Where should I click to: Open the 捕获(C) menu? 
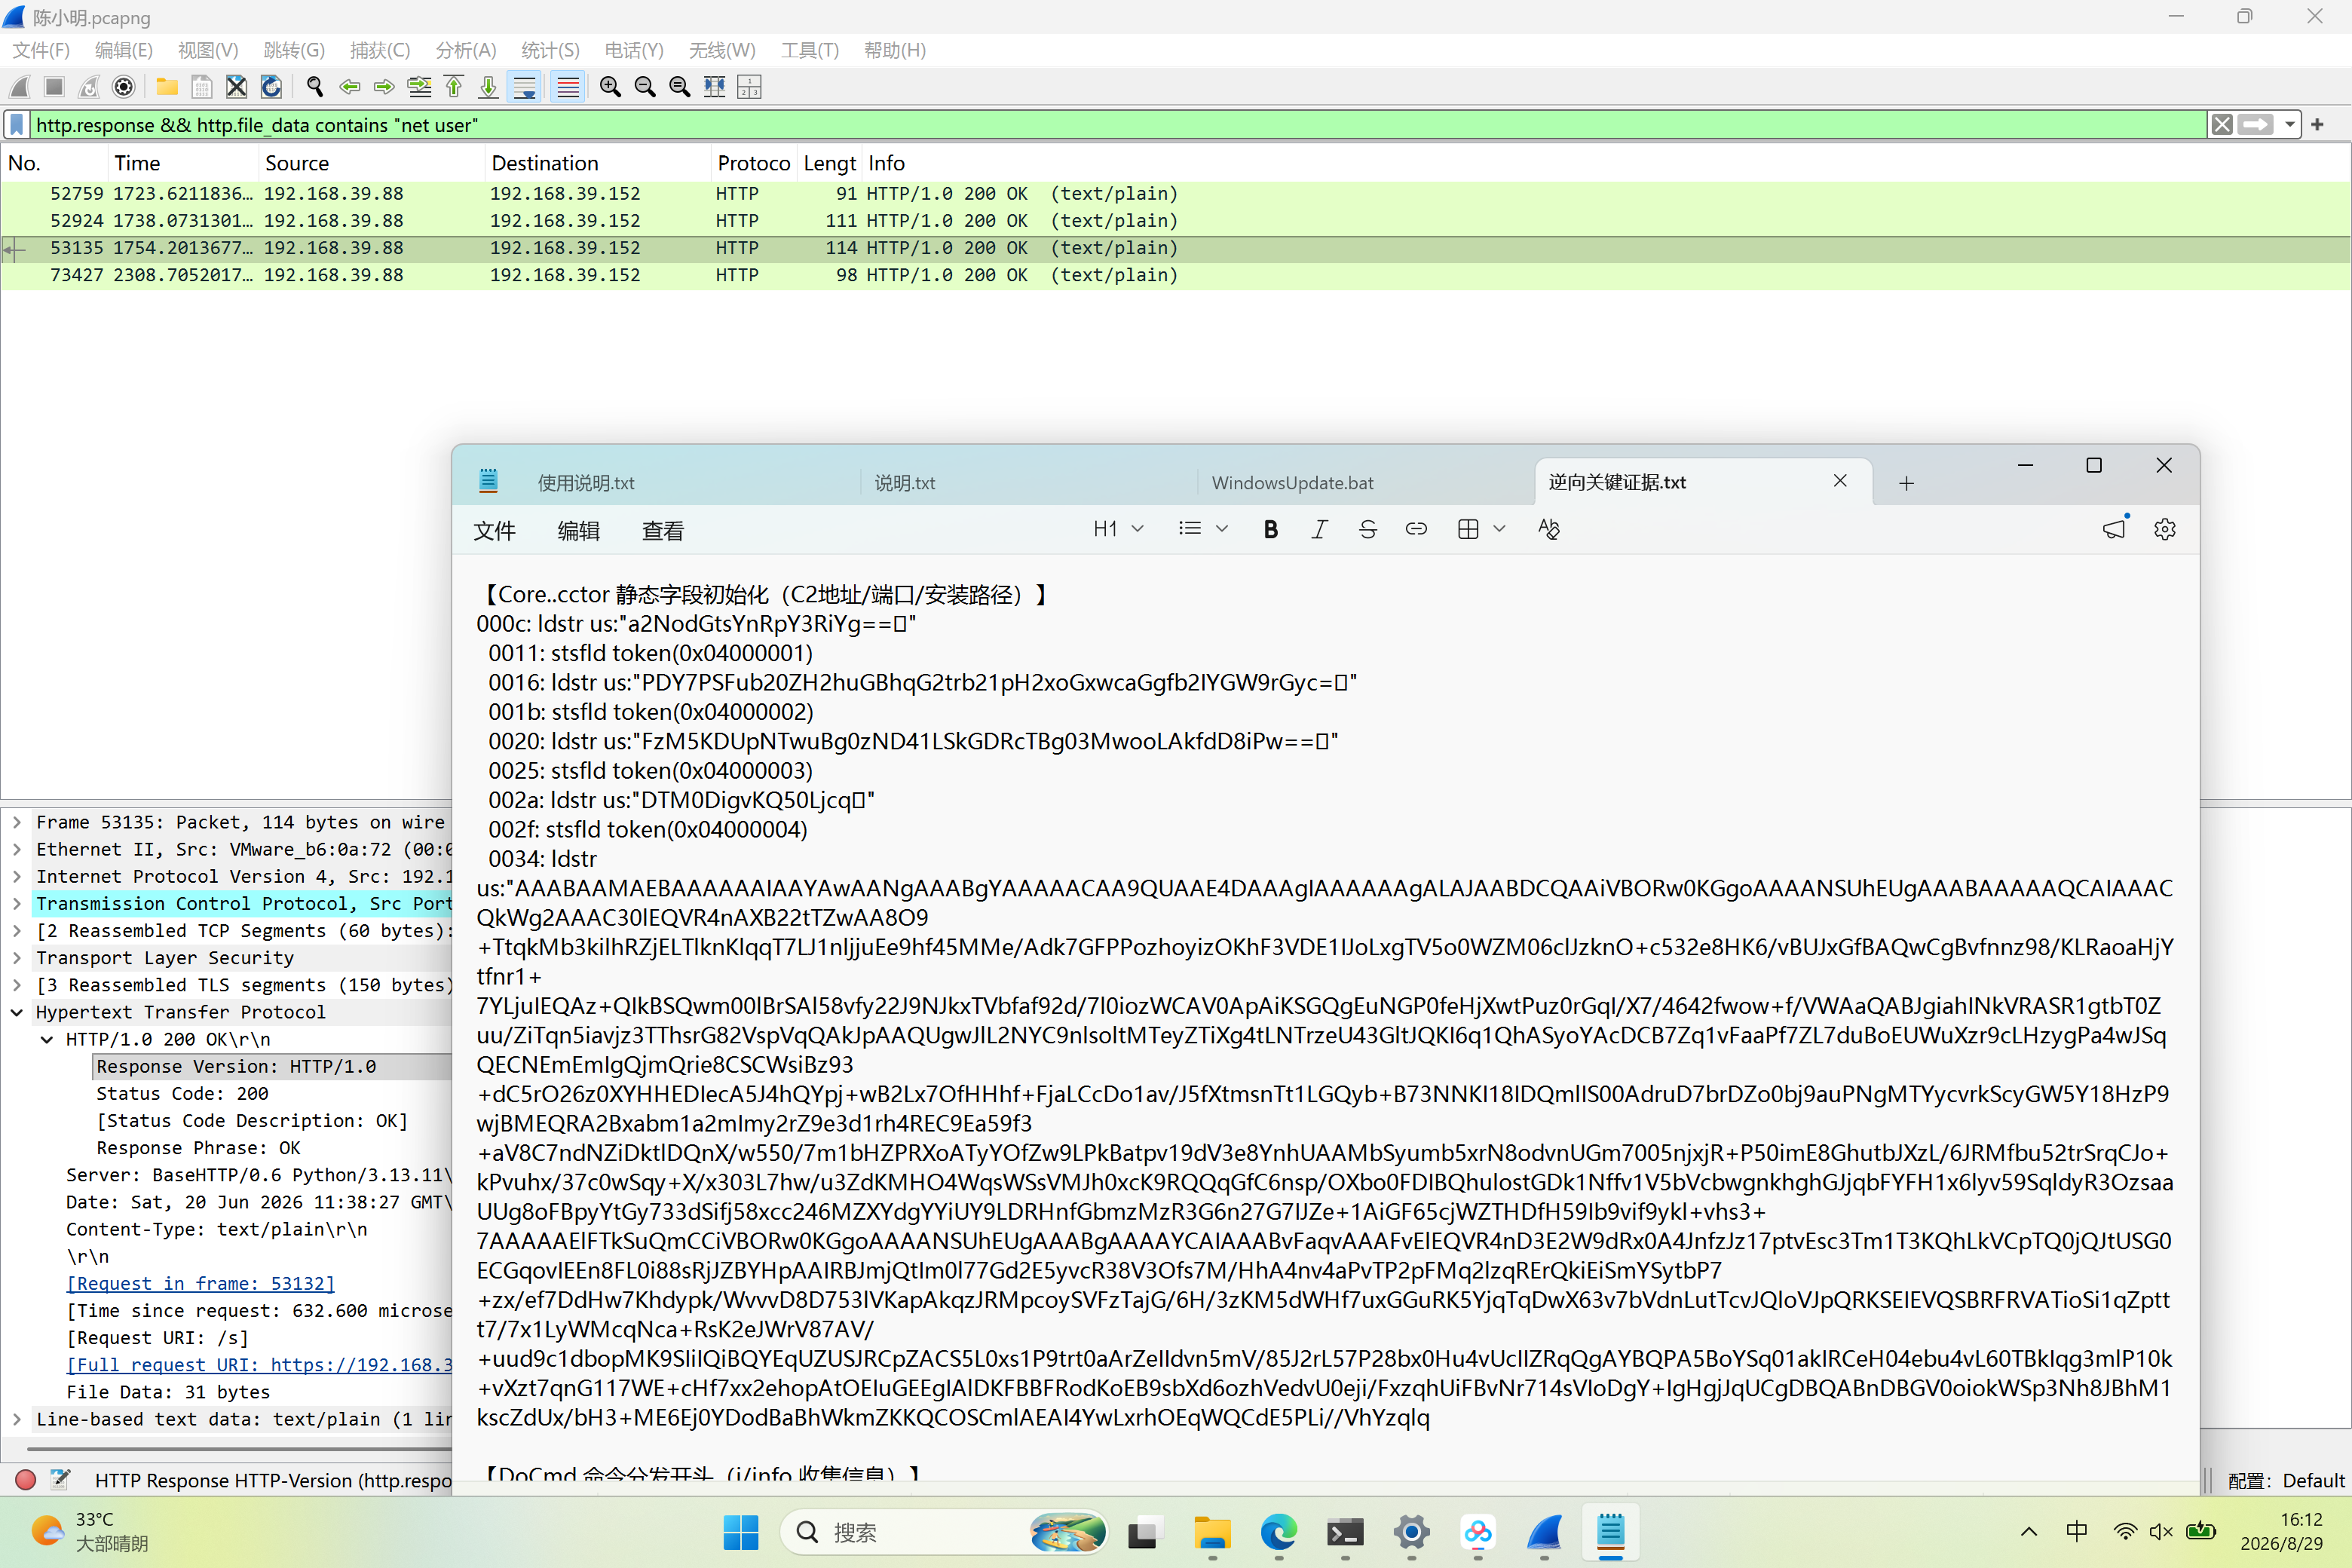(x=380, y=50)
